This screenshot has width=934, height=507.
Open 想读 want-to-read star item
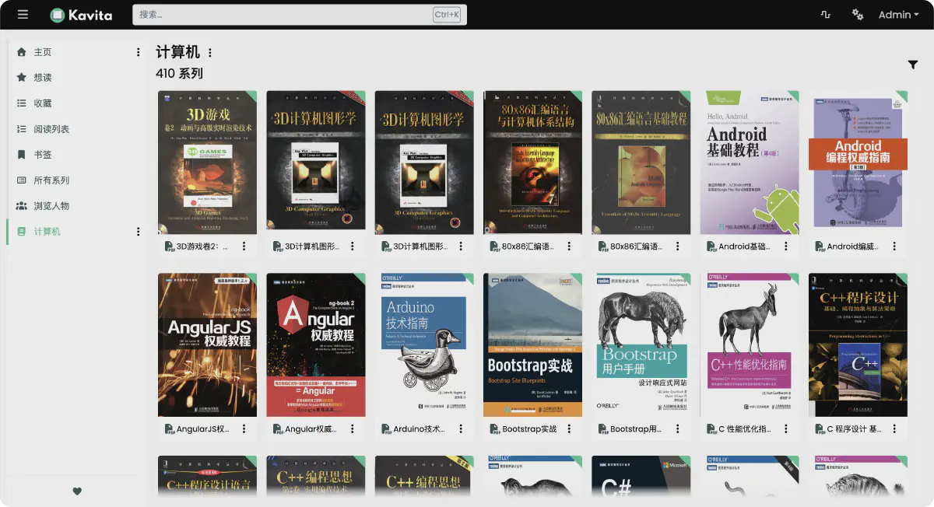[42, 78]
